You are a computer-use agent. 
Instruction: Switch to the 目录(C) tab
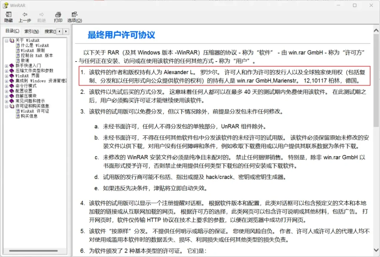[x=12, y=31]
